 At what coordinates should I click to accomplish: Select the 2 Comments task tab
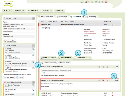[x=65, y=58]
